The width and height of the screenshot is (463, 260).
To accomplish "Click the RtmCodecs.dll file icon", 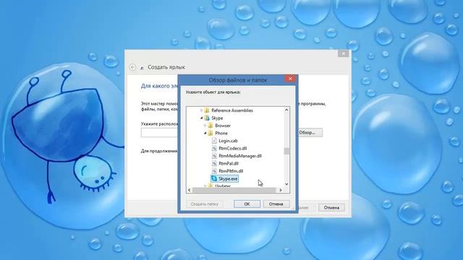I will pyautogui.click(x=214, y=148).
